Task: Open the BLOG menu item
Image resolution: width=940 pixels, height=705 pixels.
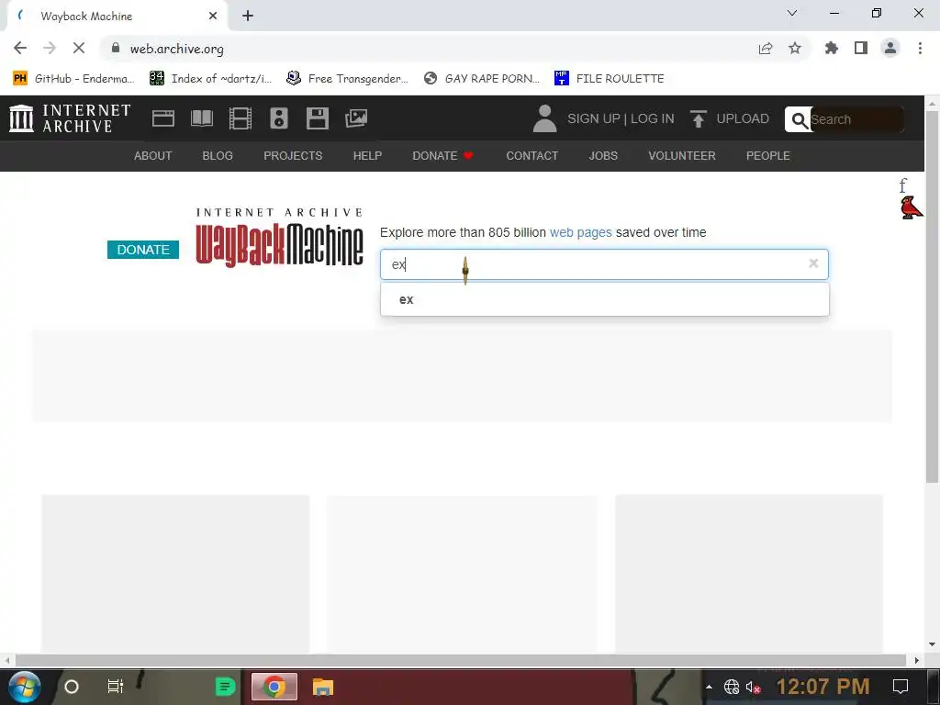Action: 218,156
